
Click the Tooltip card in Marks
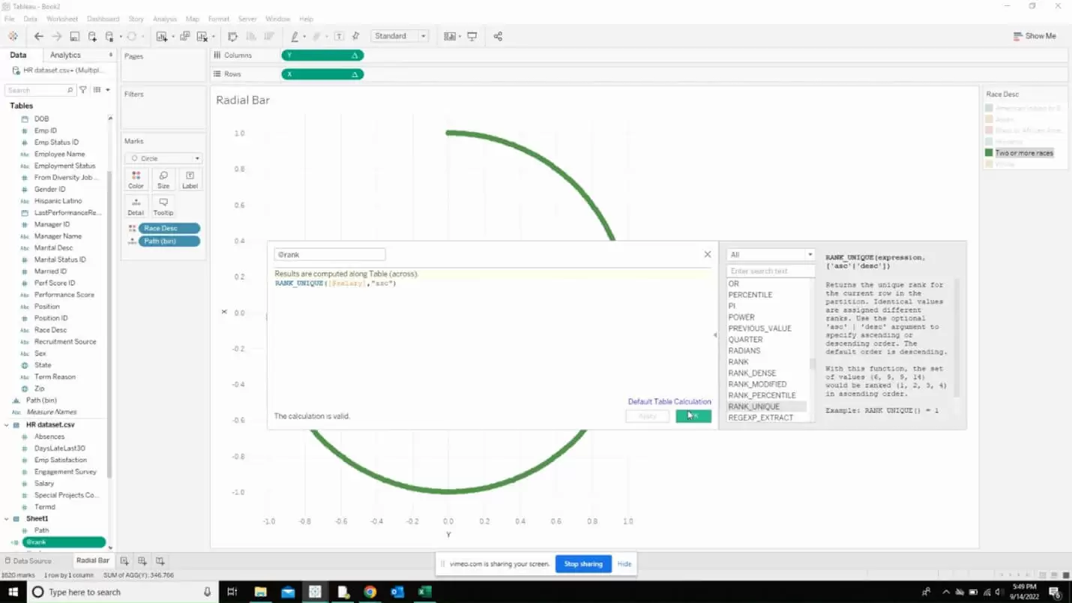point(163,206)
